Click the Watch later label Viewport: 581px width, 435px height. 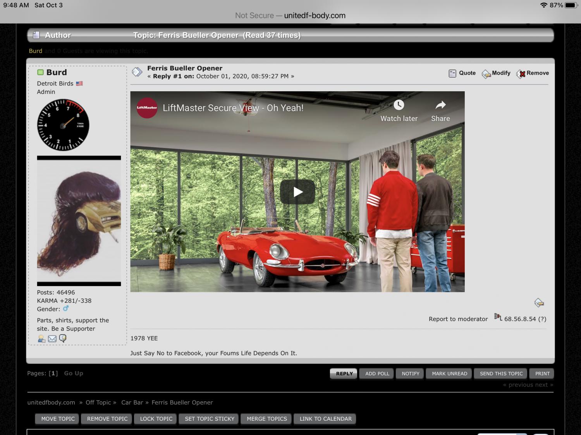click(x=399, y=119)
